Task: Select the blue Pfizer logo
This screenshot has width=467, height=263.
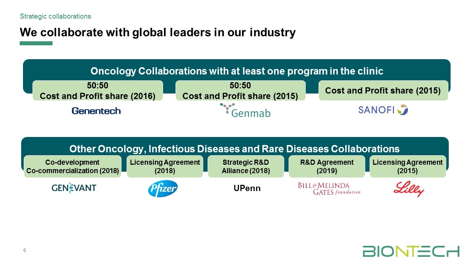Action: [x=163, y=189]
